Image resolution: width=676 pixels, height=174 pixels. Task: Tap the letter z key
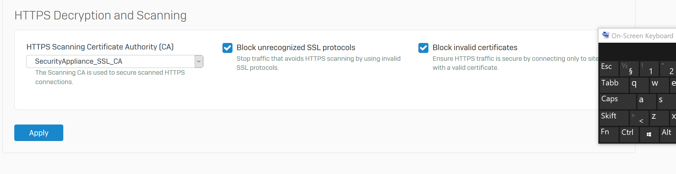pyautogui.click(x=659, y=118)
